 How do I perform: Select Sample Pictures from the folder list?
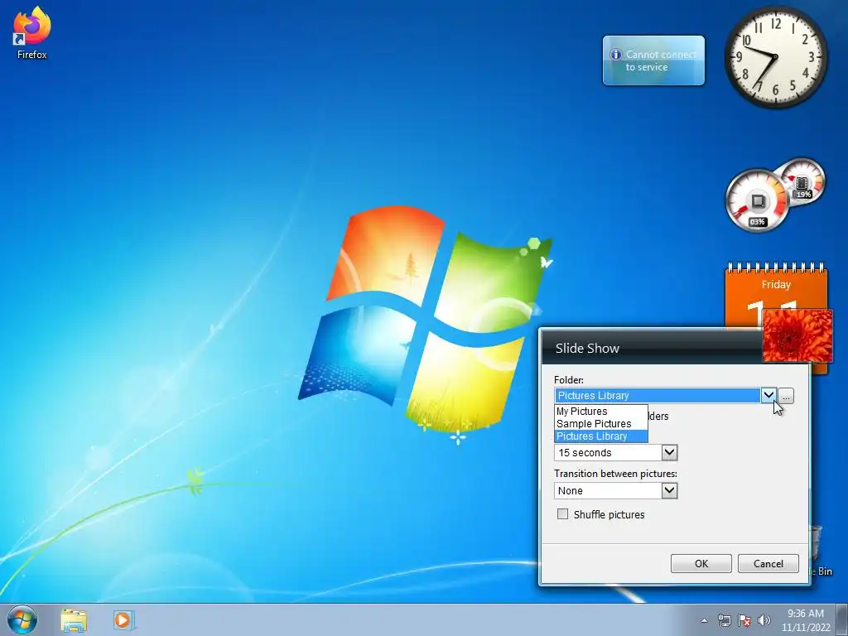[601, 423]
